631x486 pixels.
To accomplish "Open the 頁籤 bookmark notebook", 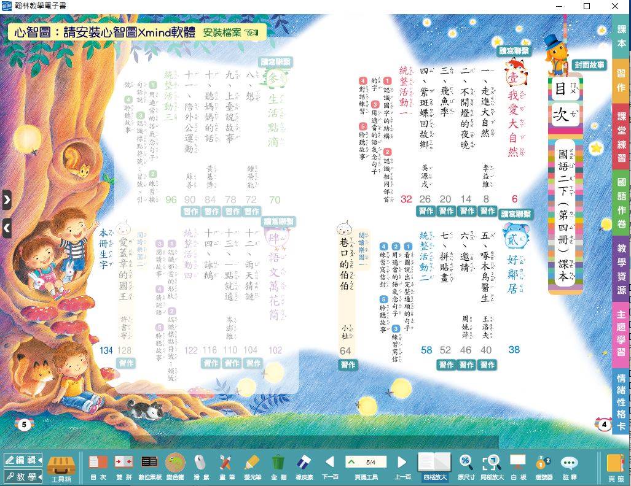I will [616, 468].
